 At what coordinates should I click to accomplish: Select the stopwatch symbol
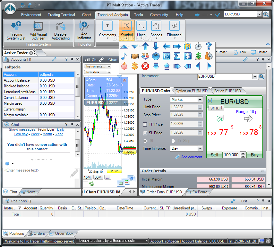coord(198,46)
